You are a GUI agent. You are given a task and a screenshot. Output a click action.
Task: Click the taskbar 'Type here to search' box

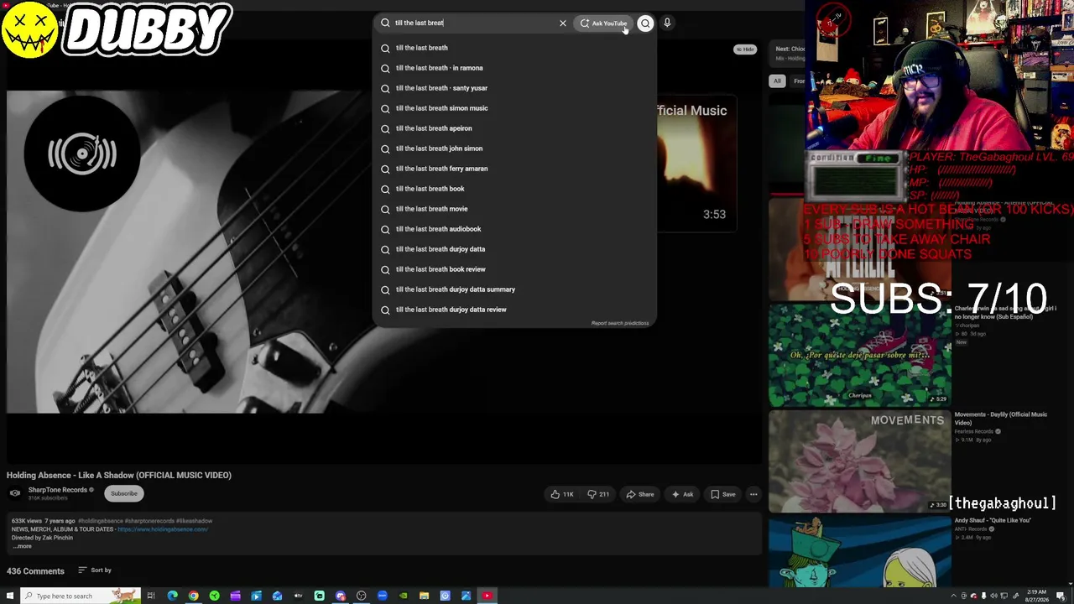(x=79, y=596)
